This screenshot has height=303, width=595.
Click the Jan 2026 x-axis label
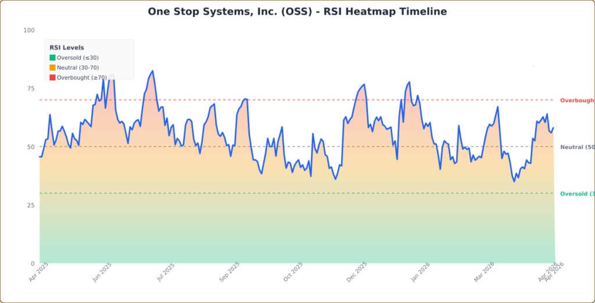tap(421, 272)
